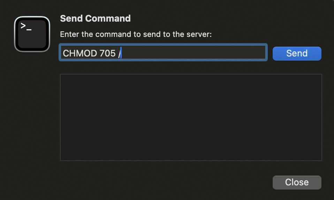Screen dimensions: 334x200
Task: Click the empty server response box
Action: pyautogui.click(x=191, y=117)
